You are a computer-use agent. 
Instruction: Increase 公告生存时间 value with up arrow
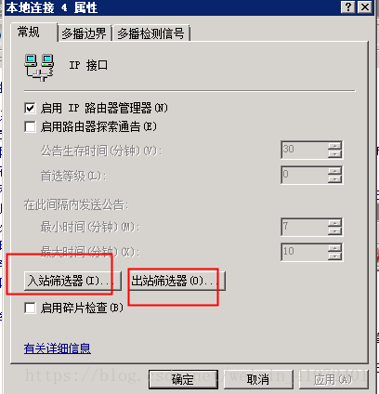click(334, 146)
